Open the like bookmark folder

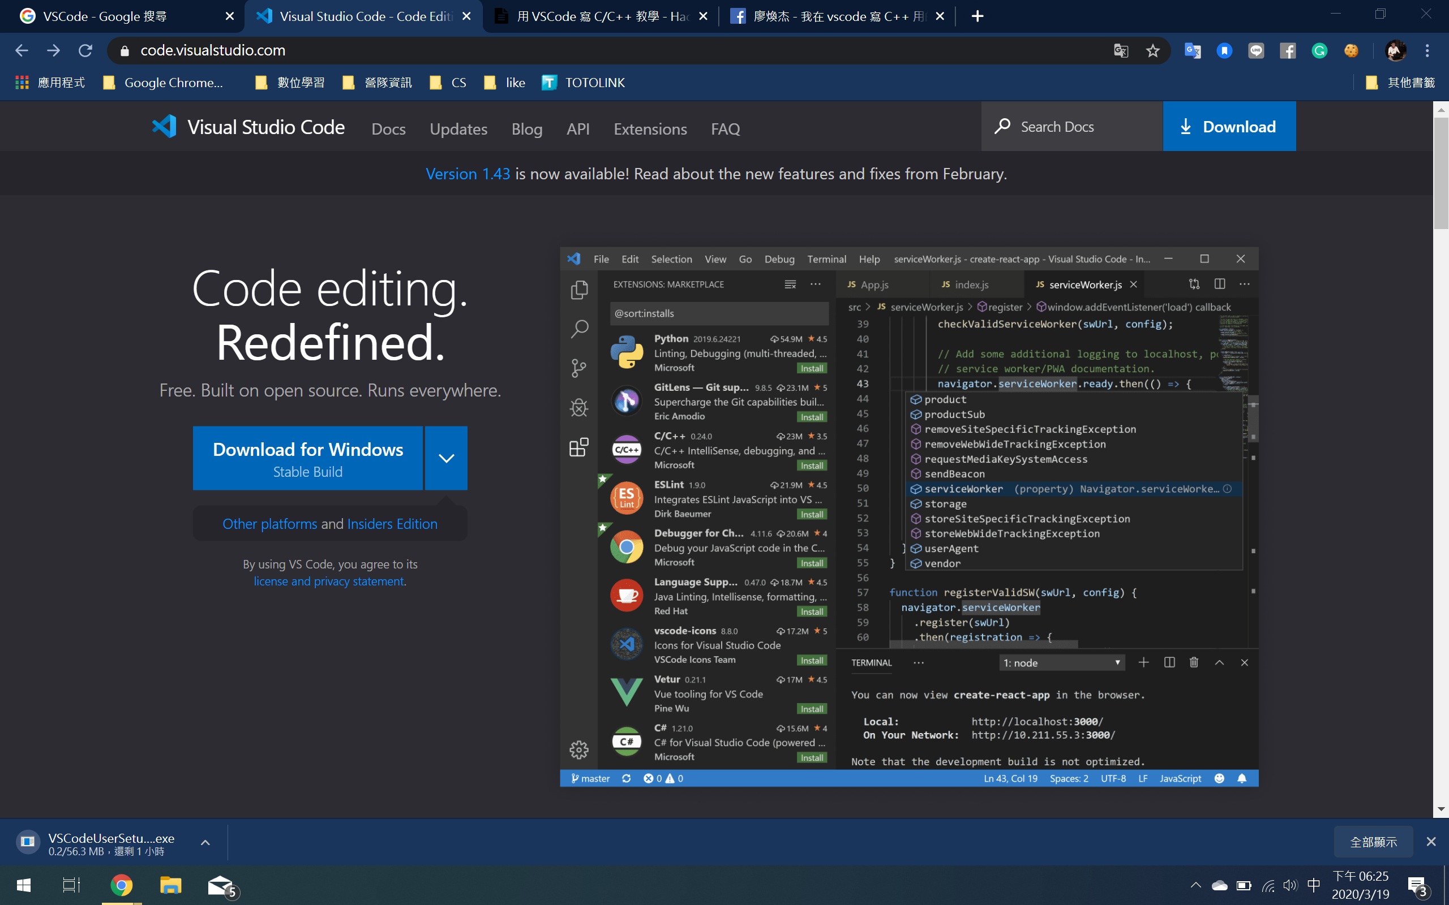click(x=505, y=83)
